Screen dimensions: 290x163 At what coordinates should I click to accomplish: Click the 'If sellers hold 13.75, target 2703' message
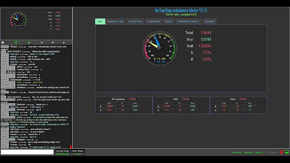45,147
